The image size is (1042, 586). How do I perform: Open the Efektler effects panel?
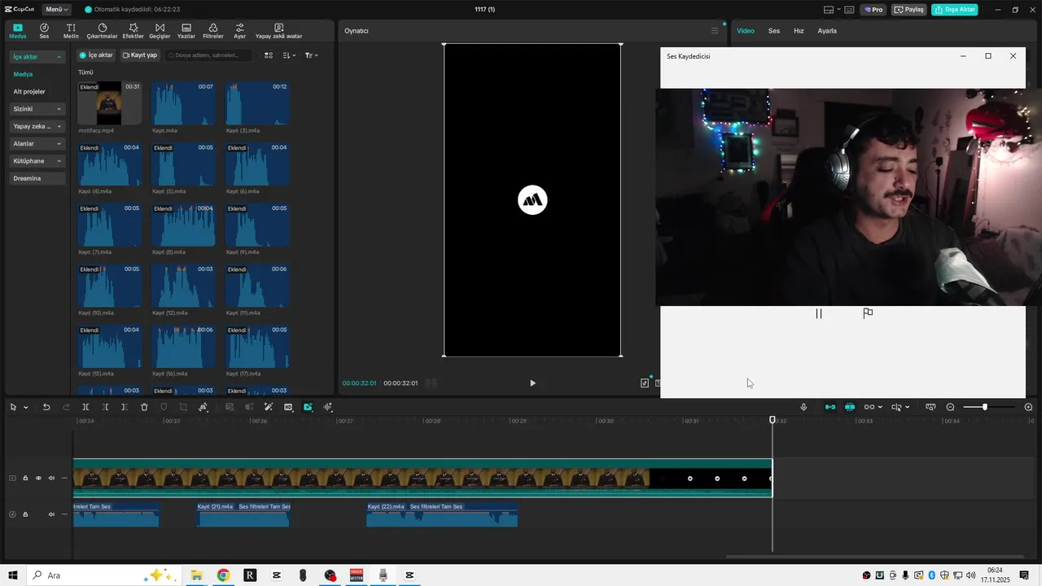[133, 31]
